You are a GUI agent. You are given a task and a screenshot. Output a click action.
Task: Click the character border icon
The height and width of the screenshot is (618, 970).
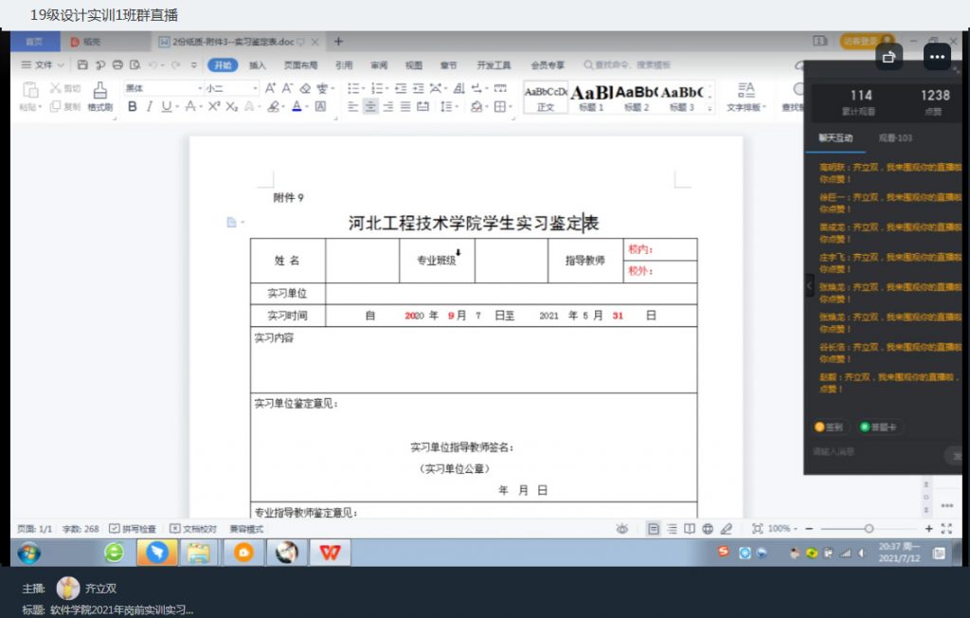pyautogui.click(x=320, y=106)
